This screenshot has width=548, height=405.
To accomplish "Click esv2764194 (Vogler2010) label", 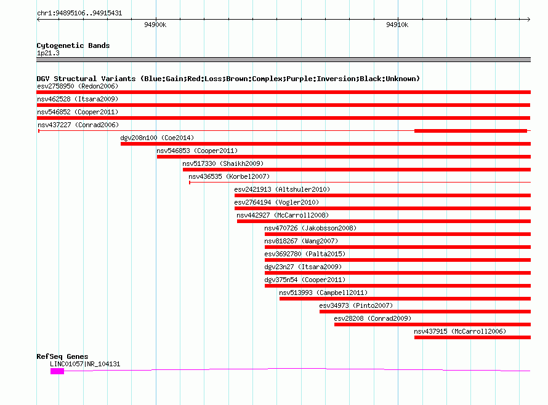I will (277, 202).
